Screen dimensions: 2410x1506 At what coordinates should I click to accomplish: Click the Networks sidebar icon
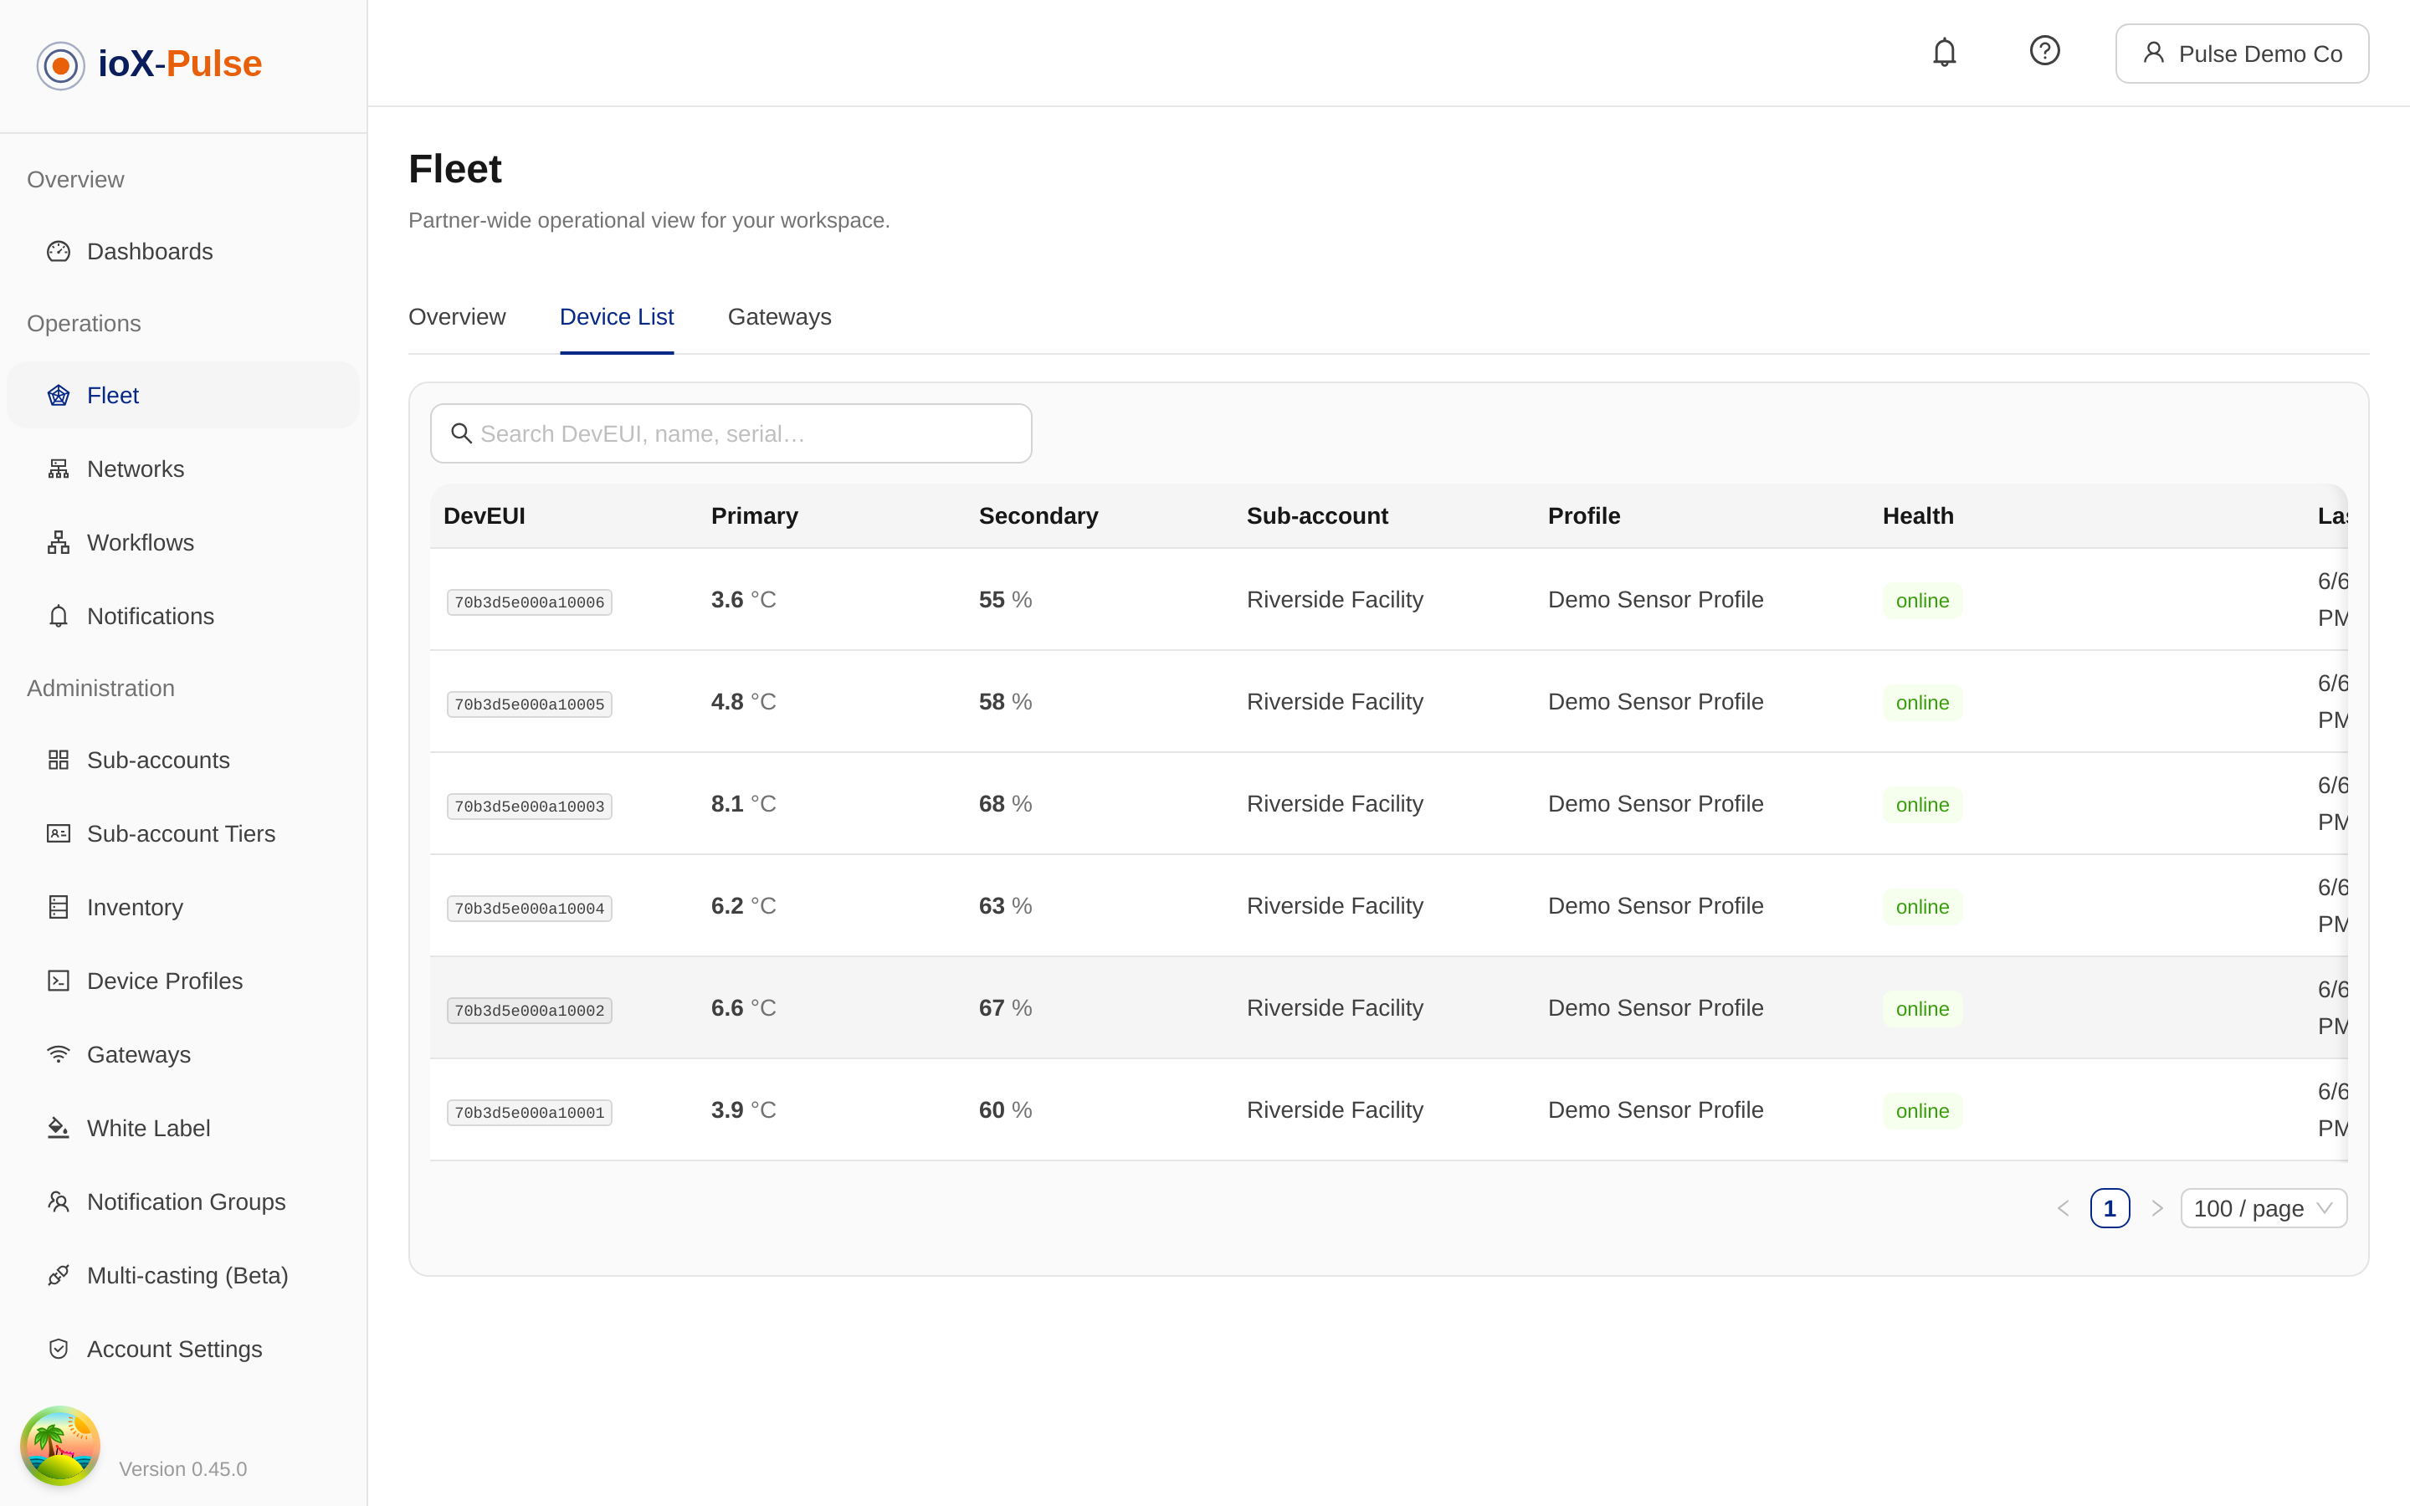pos(59,469)
